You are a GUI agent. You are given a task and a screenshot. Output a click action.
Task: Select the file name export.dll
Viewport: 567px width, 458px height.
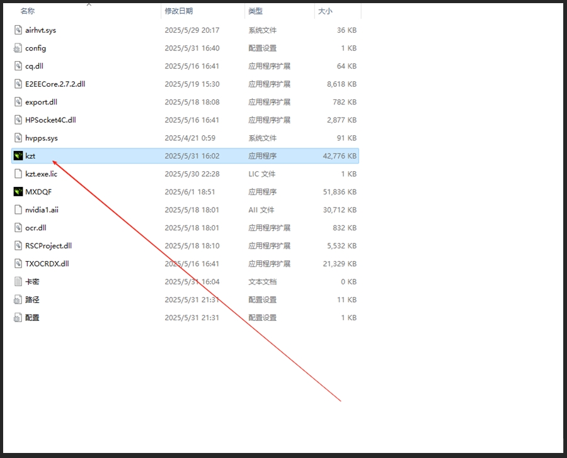click(41, 102)
